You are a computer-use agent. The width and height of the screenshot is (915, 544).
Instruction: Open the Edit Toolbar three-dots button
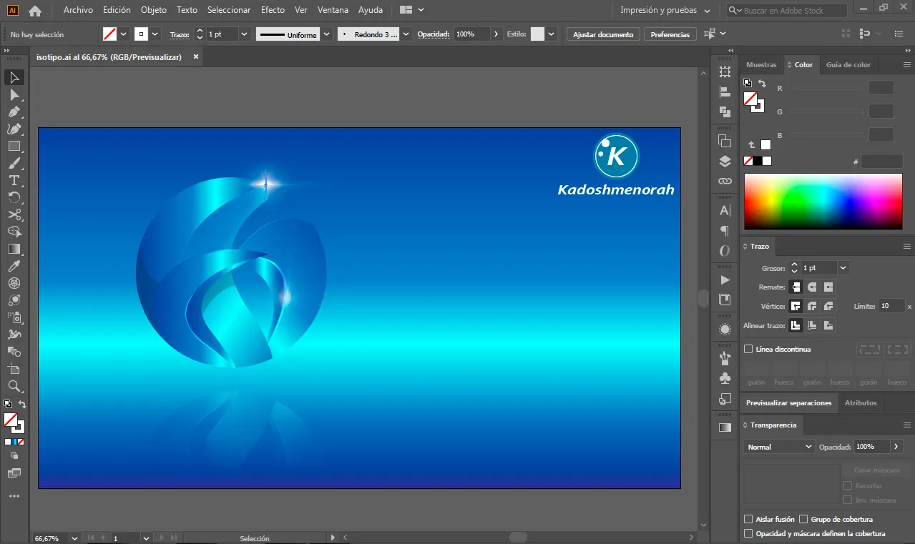point(14,496)
